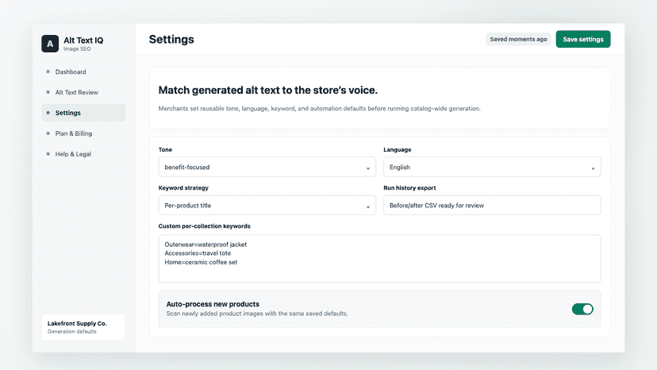Open the Tone dropdown
Screen dimensions: 657x370
coord(267,167)
